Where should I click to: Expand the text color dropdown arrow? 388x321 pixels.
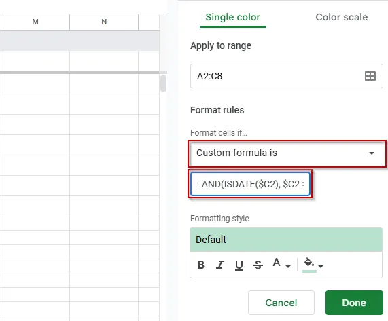pos(288,267)
